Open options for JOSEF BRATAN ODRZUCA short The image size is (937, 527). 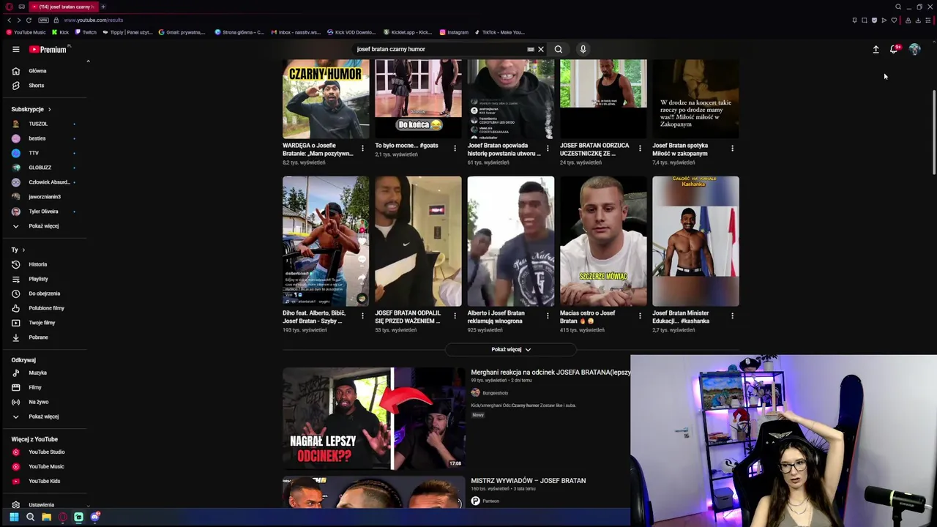click(640, 149)
